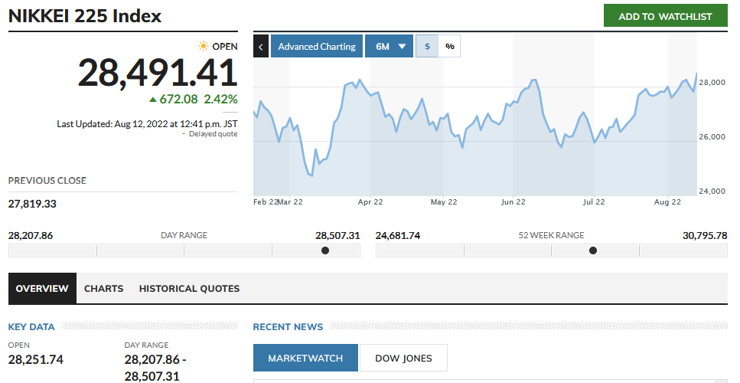The height and width of the screenshot is (383, 740).
Task: Open the Historical Quotes tab
Action: (x=189, y=288)
